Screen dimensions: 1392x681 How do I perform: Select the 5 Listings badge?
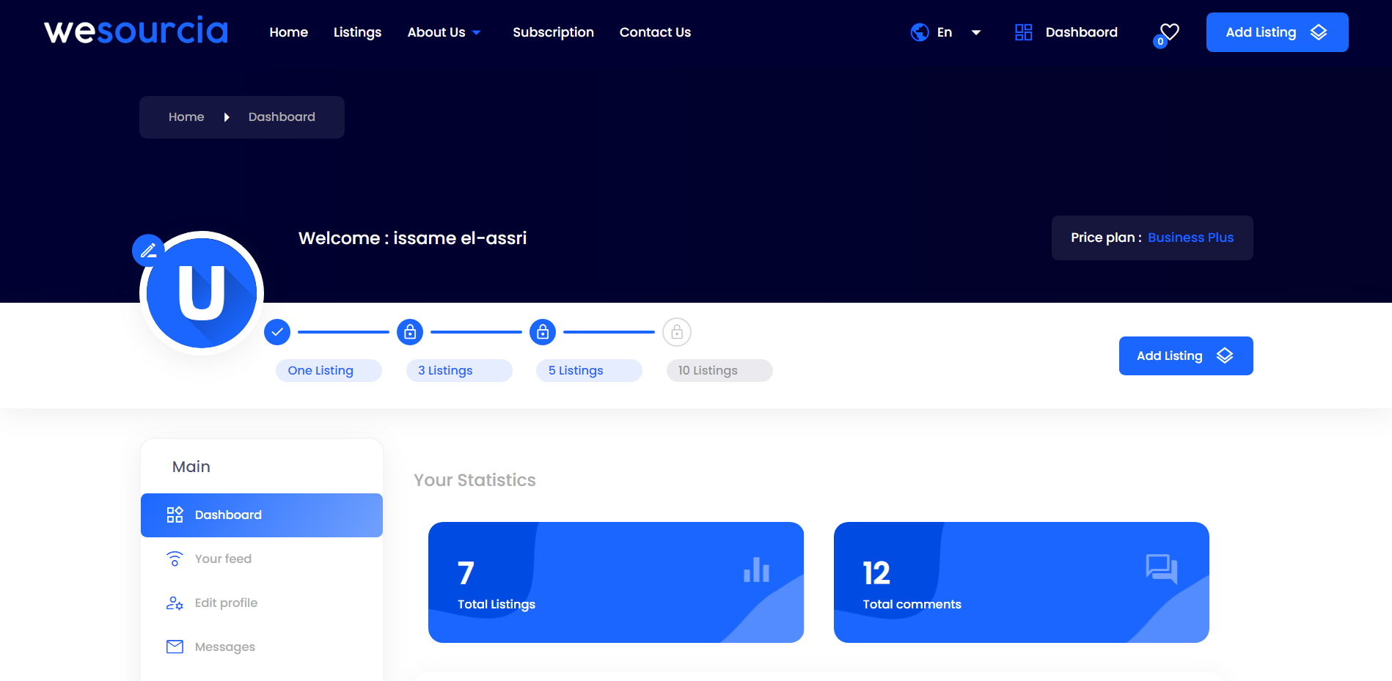click(x=589, y=371)
